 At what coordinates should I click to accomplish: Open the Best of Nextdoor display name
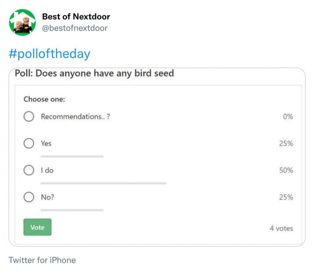pos(76,17)
